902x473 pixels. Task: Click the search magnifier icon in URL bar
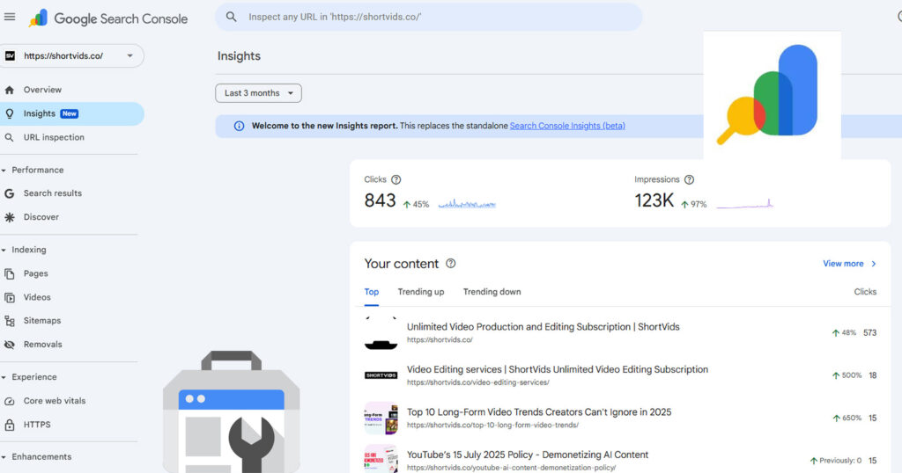coord(232,17)
